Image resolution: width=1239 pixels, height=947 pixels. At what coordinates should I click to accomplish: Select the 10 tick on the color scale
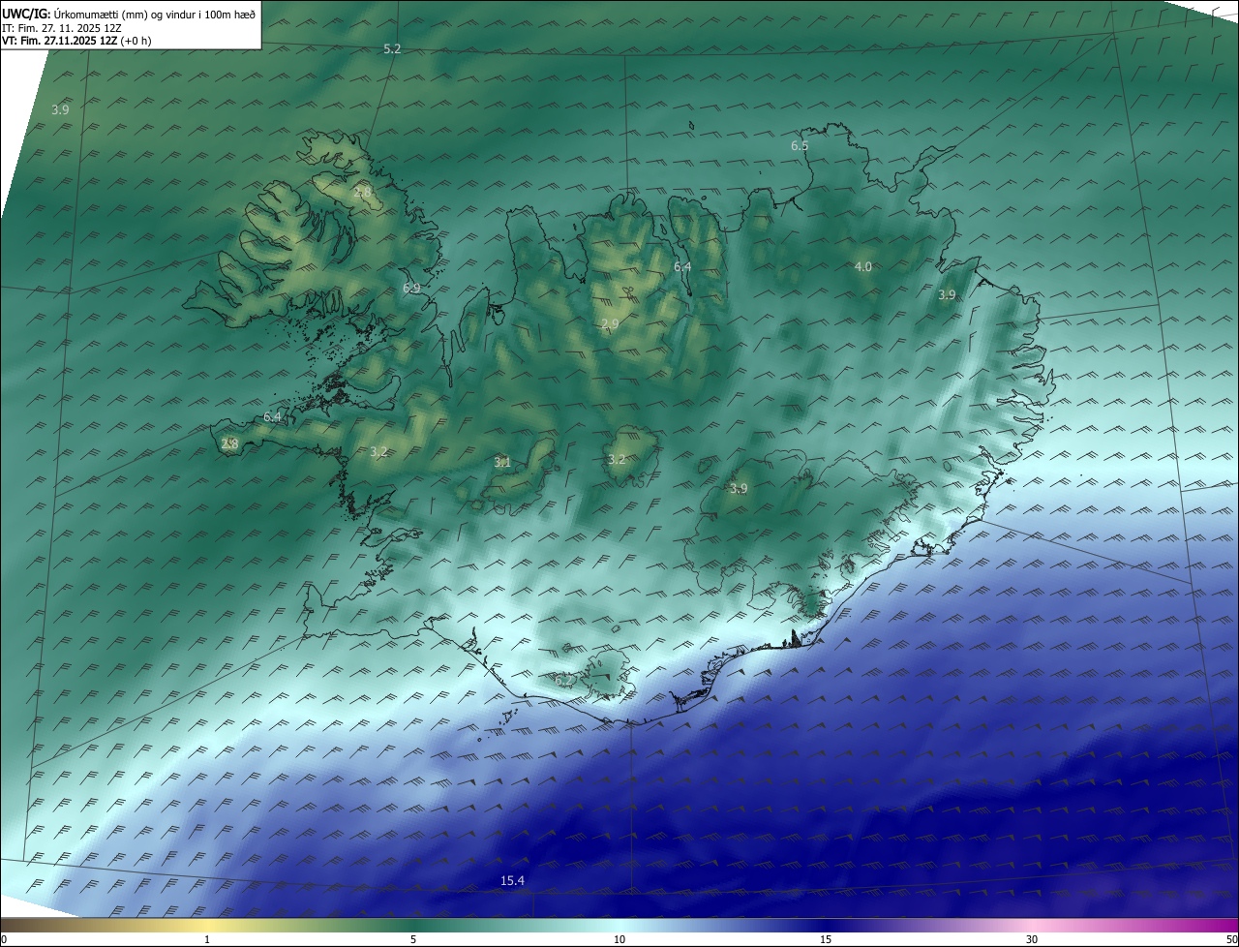pyautogui.click(x=619, y=939)
